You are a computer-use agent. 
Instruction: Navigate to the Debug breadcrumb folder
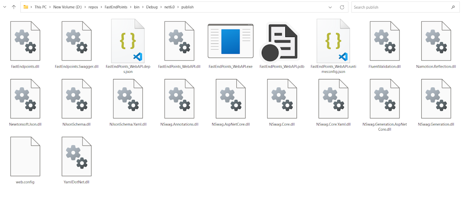[152, 7]
